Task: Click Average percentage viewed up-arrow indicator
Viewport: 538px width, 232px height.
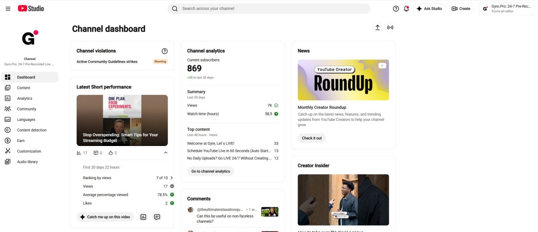Action: pyautogui.click(x=172, y=195)
